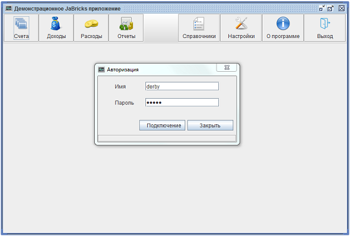
Task: Click the Закрыть button
Action: pyautogui.click(x=210, y=125)
